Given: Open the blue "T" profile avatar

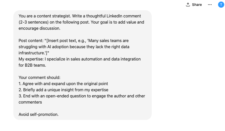Looking at the screenshot, I should coord(221,5).
